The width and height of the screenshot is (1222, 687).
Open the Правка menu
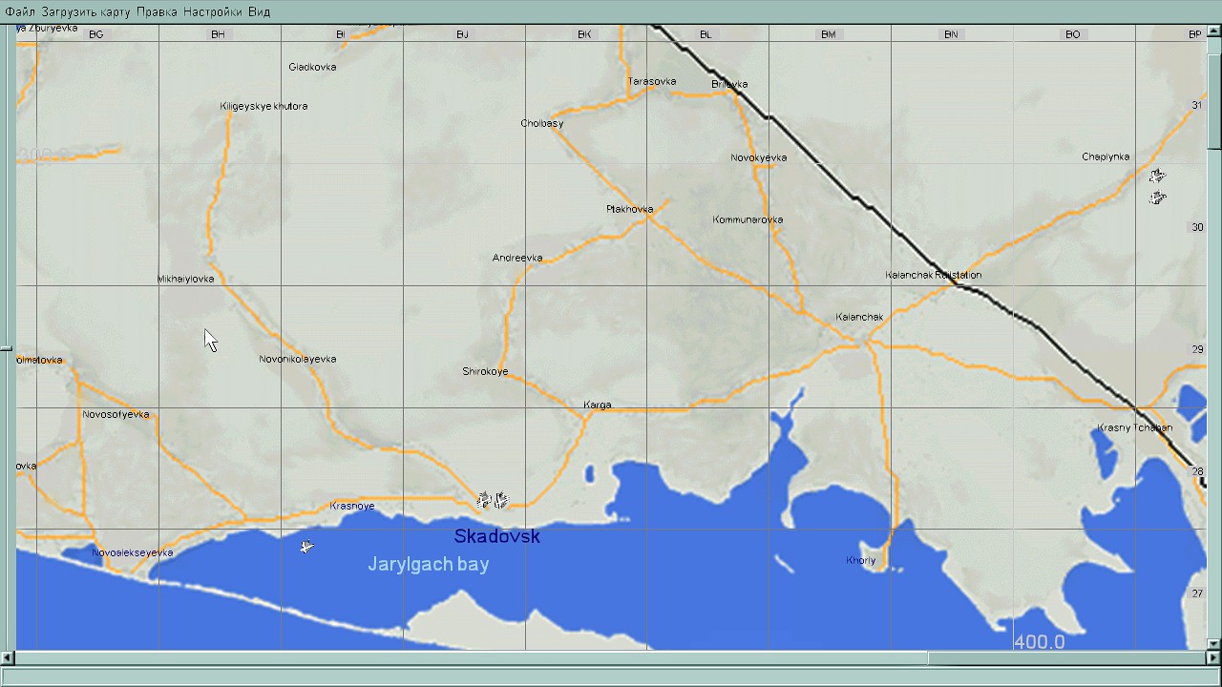point(157,11)
